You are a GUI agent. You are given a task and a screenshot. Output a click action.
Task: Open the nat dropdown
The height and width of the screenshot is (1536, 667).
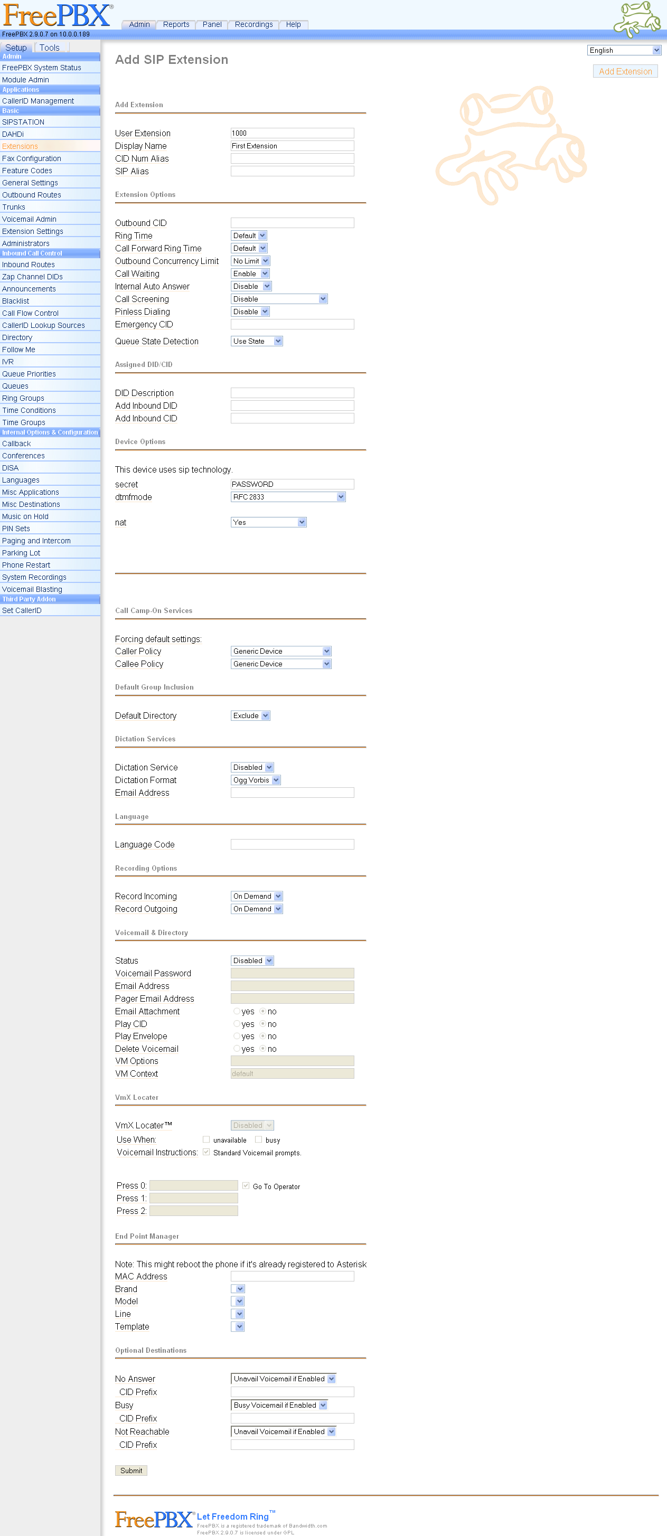pyautogui.click(x=268, y=522)
